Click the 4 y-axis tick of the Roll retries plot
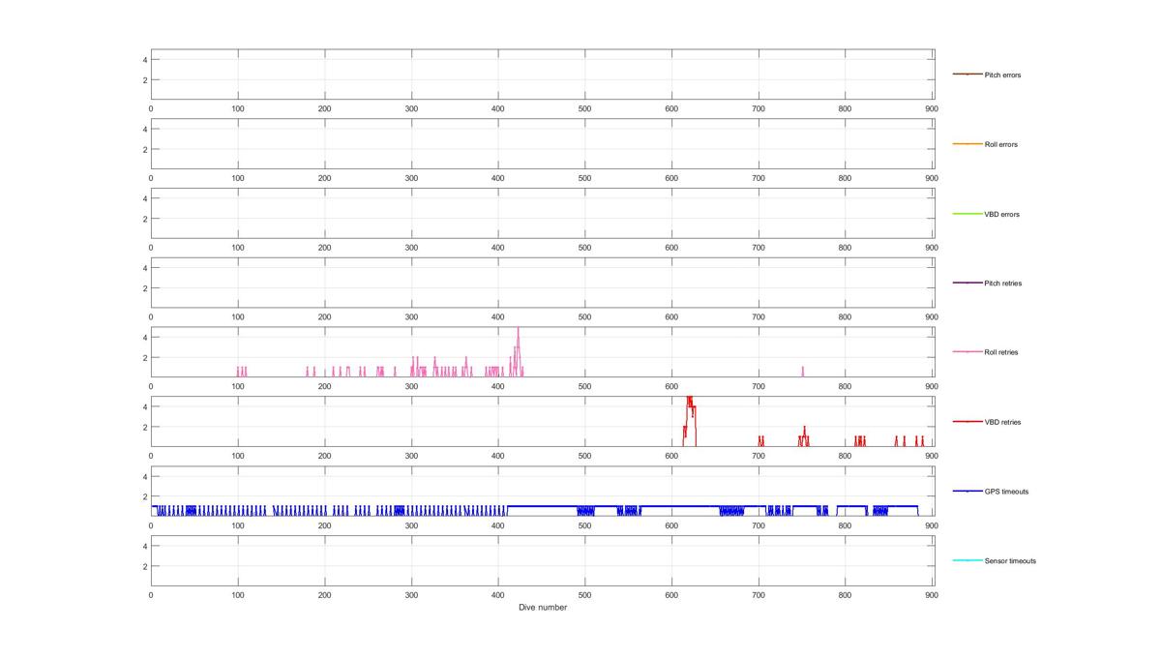The width and height of the screenshot is (1161, 659). tap(144, 337)
